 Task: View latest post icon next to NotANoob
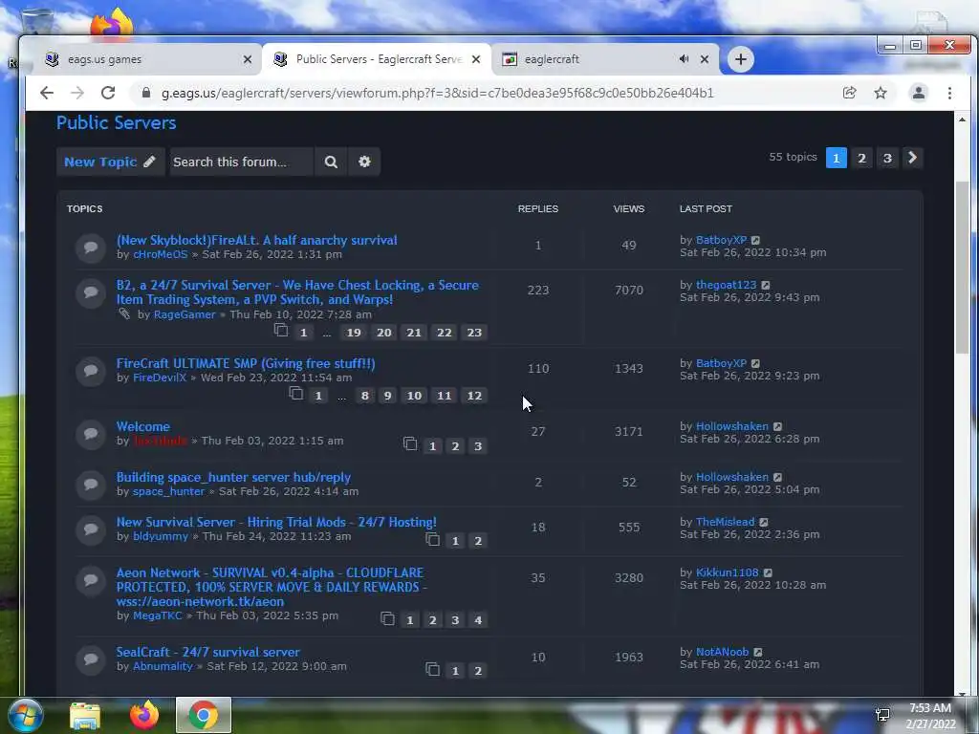(x=758, y=652)
